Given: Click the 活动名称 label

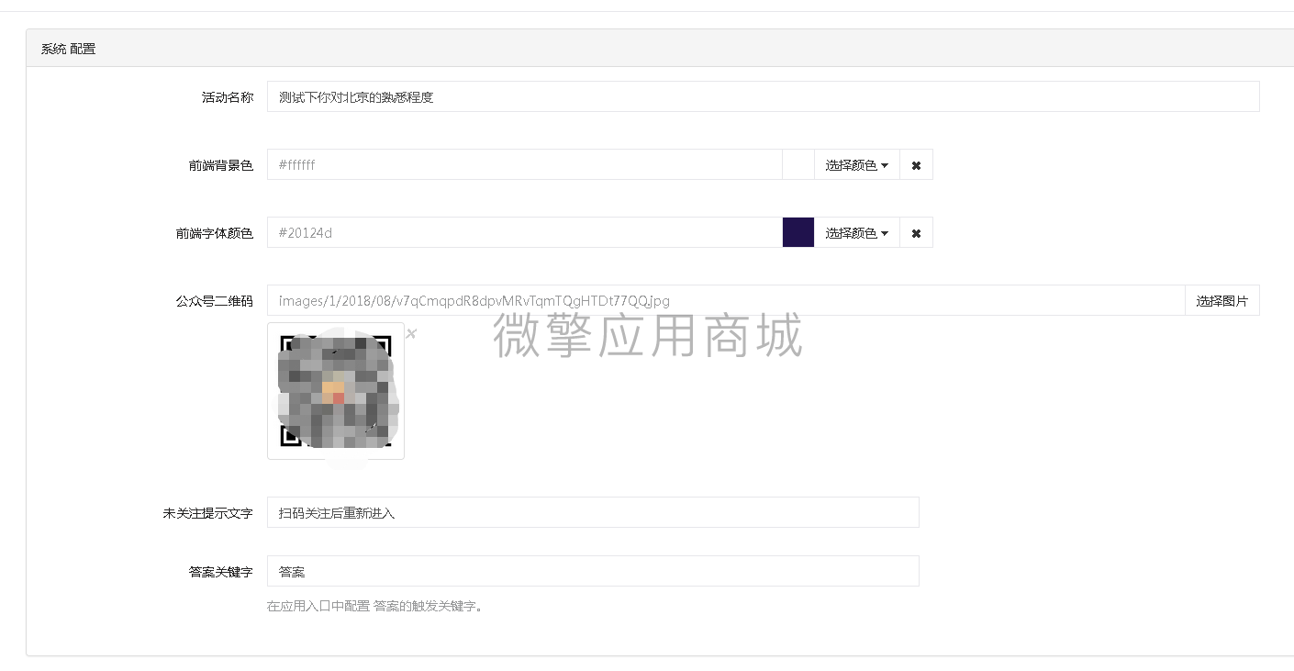Looking at the screenshot, I should pyautogui.click(x=228, y=97).
